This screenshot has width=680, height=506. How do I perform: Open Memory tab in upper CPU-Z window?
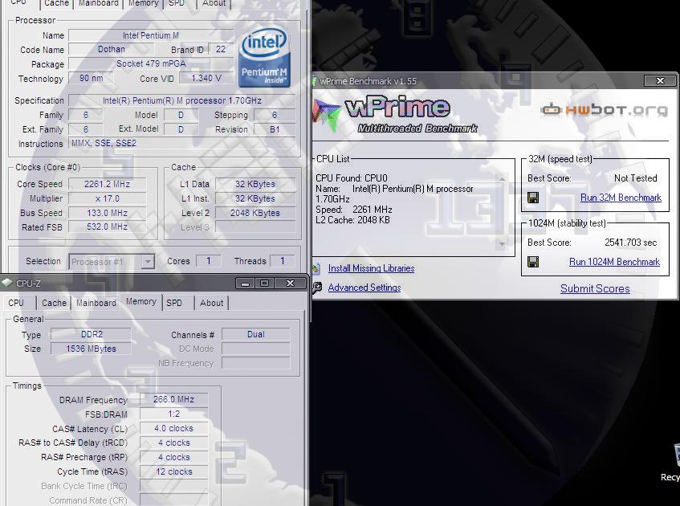coord(144,3)
